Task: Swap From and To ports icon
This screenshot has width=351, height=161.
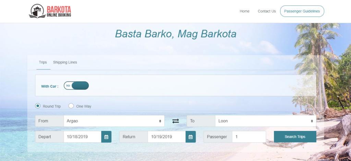Action: point(175,121)
